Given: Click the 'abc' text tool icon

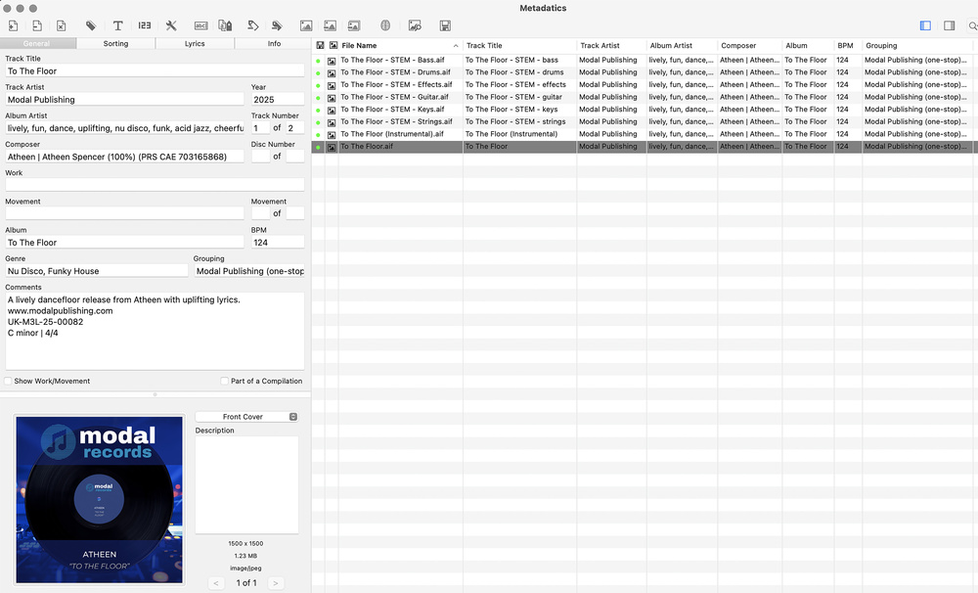Looking at the screenshot, I should click(200, 25).
